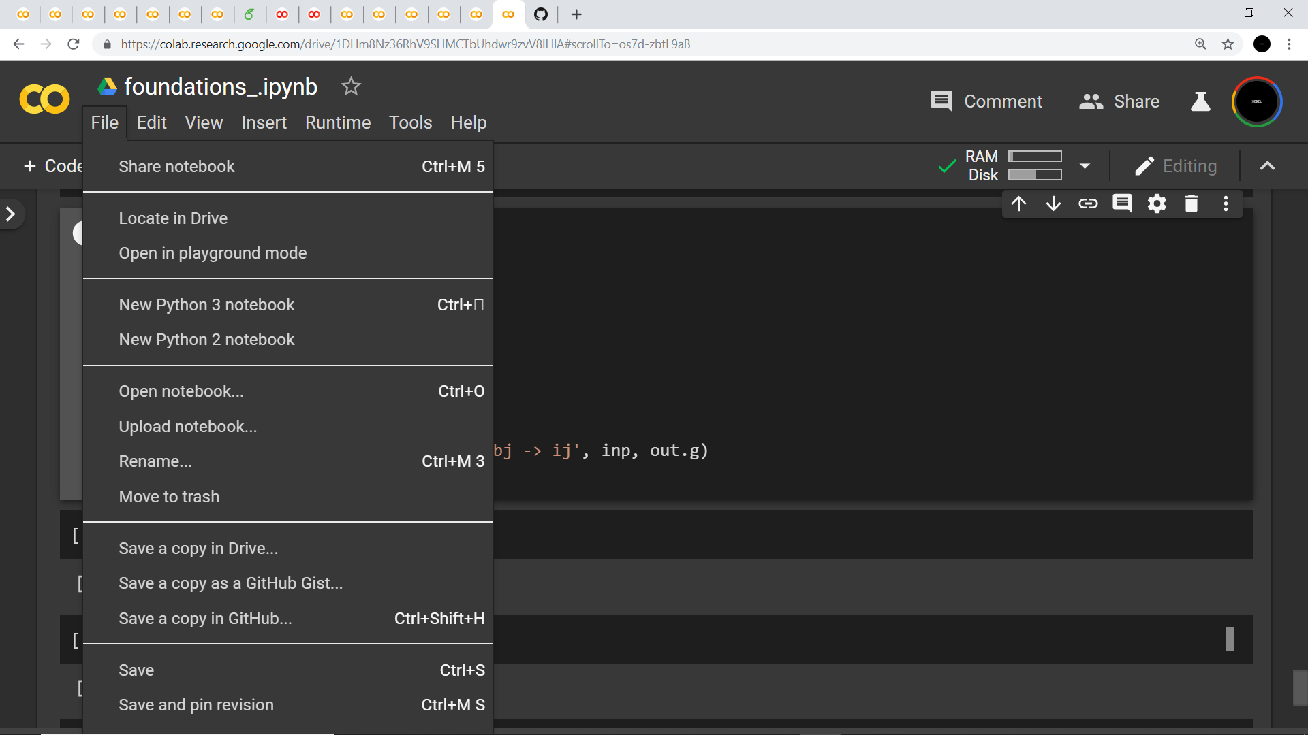Open more cell actions menu

coord(1225,203)
